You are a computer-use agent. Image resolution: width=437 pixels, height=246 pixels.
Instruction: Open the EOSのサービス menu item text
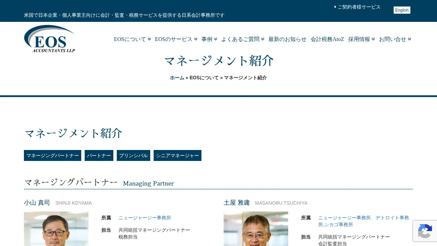174,39
